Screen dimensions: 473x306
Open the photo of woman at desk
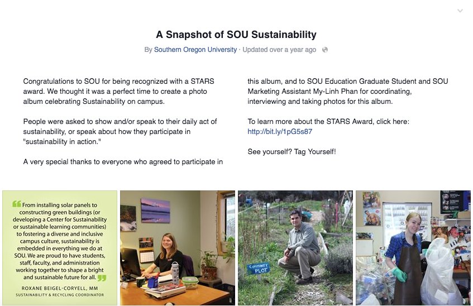pyautogui.click(x=178, y=248)
